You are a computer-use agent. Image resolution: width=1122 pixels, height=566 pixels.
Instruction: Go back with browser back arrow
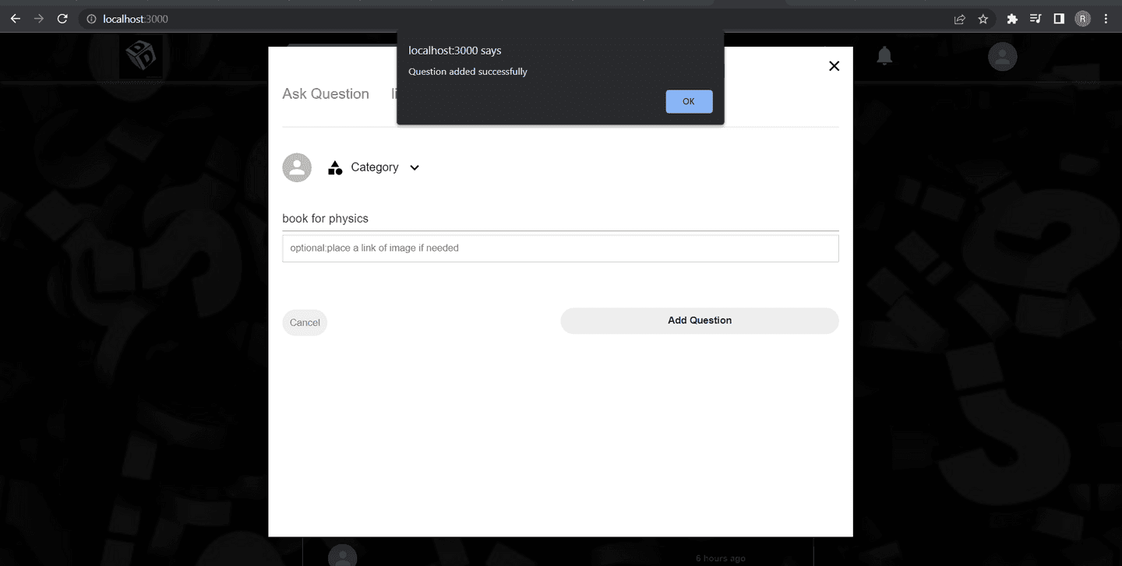click(x=15, y=19)
